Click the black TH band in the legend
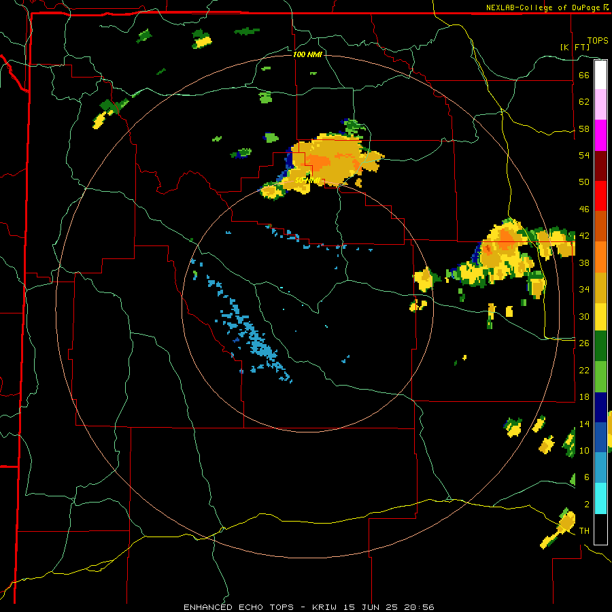Image resolution: width=612 pixels, height=612 pixels. point(600,529)
